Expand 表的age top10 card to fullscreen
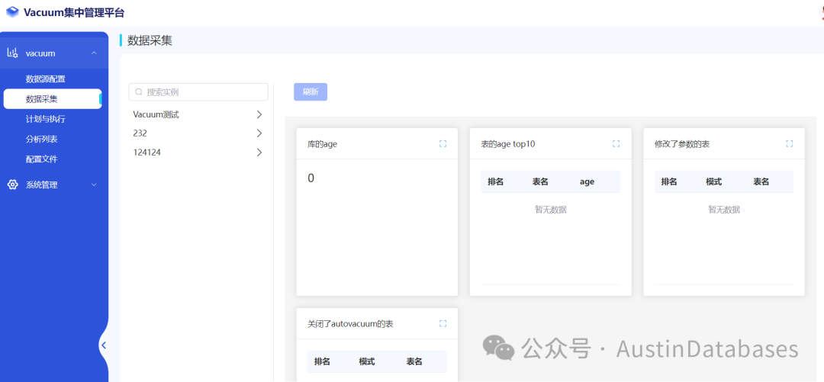Viewport: 824px width, 382px height. tap(616, 144)
